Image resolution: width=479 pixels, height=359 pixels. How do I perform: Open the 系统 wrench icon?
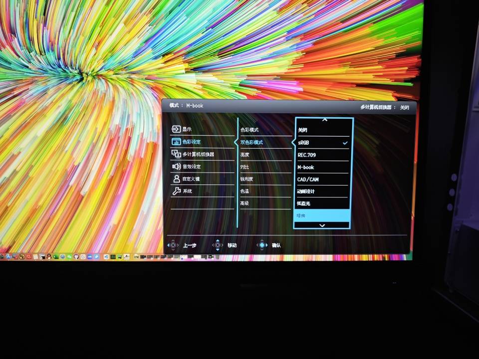tap(176, 191)
